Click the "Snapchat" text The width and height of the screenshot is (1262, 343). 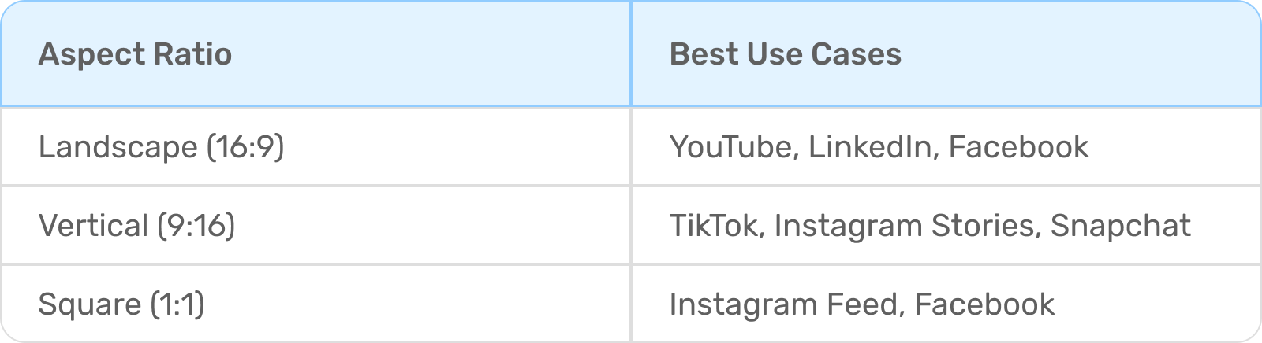pyautogui.click(x=1120, y=226)
